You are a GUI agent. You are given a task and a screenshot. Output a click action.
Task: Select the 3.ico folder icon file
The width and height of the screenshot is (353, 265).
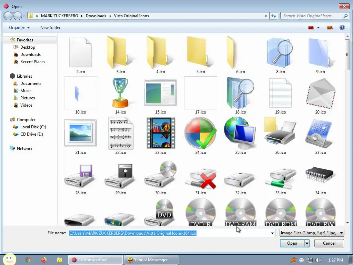tap(120, 55)
